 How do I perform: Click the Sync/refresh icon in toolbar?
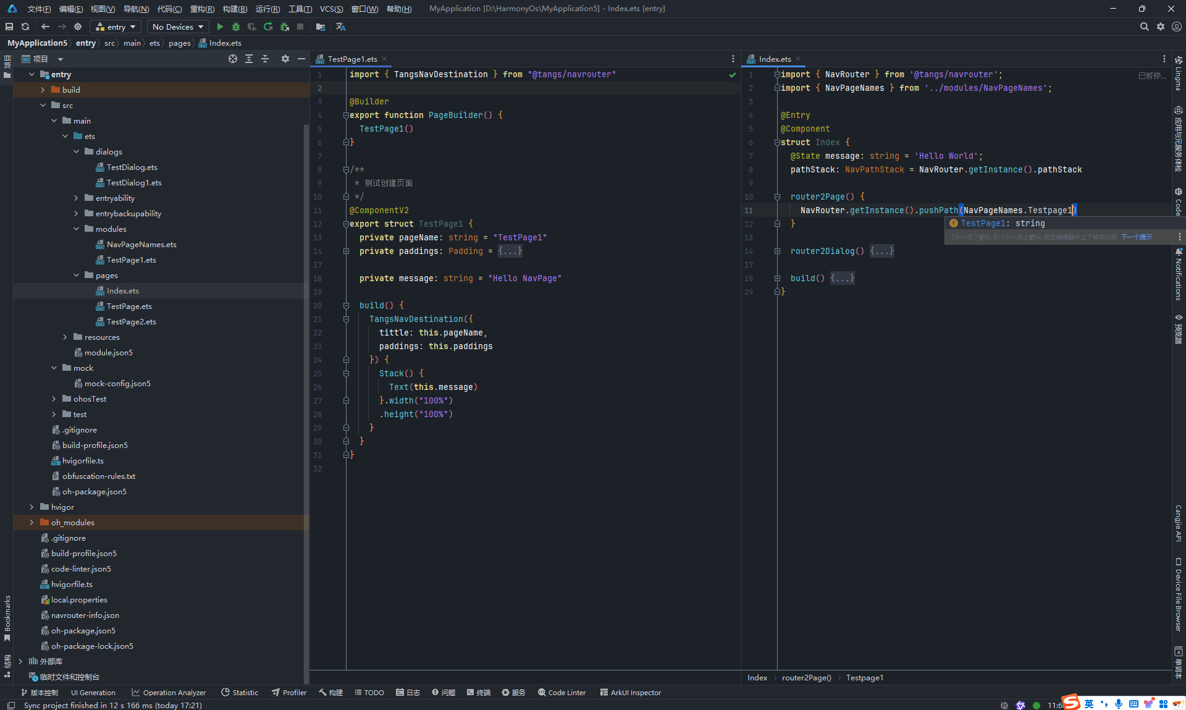click(x=25, y=27)
